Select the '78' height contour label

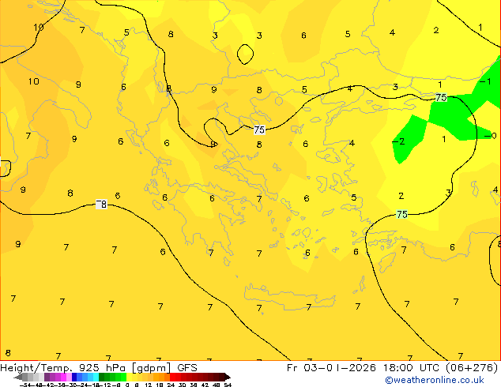(102, 204)
